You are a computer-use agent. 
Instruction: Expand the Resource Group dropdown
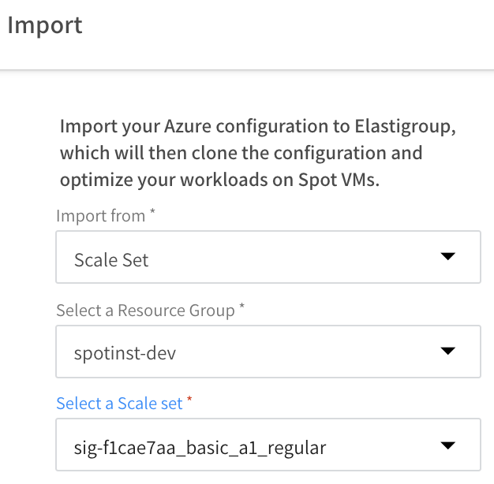click(x=268, y=351)
